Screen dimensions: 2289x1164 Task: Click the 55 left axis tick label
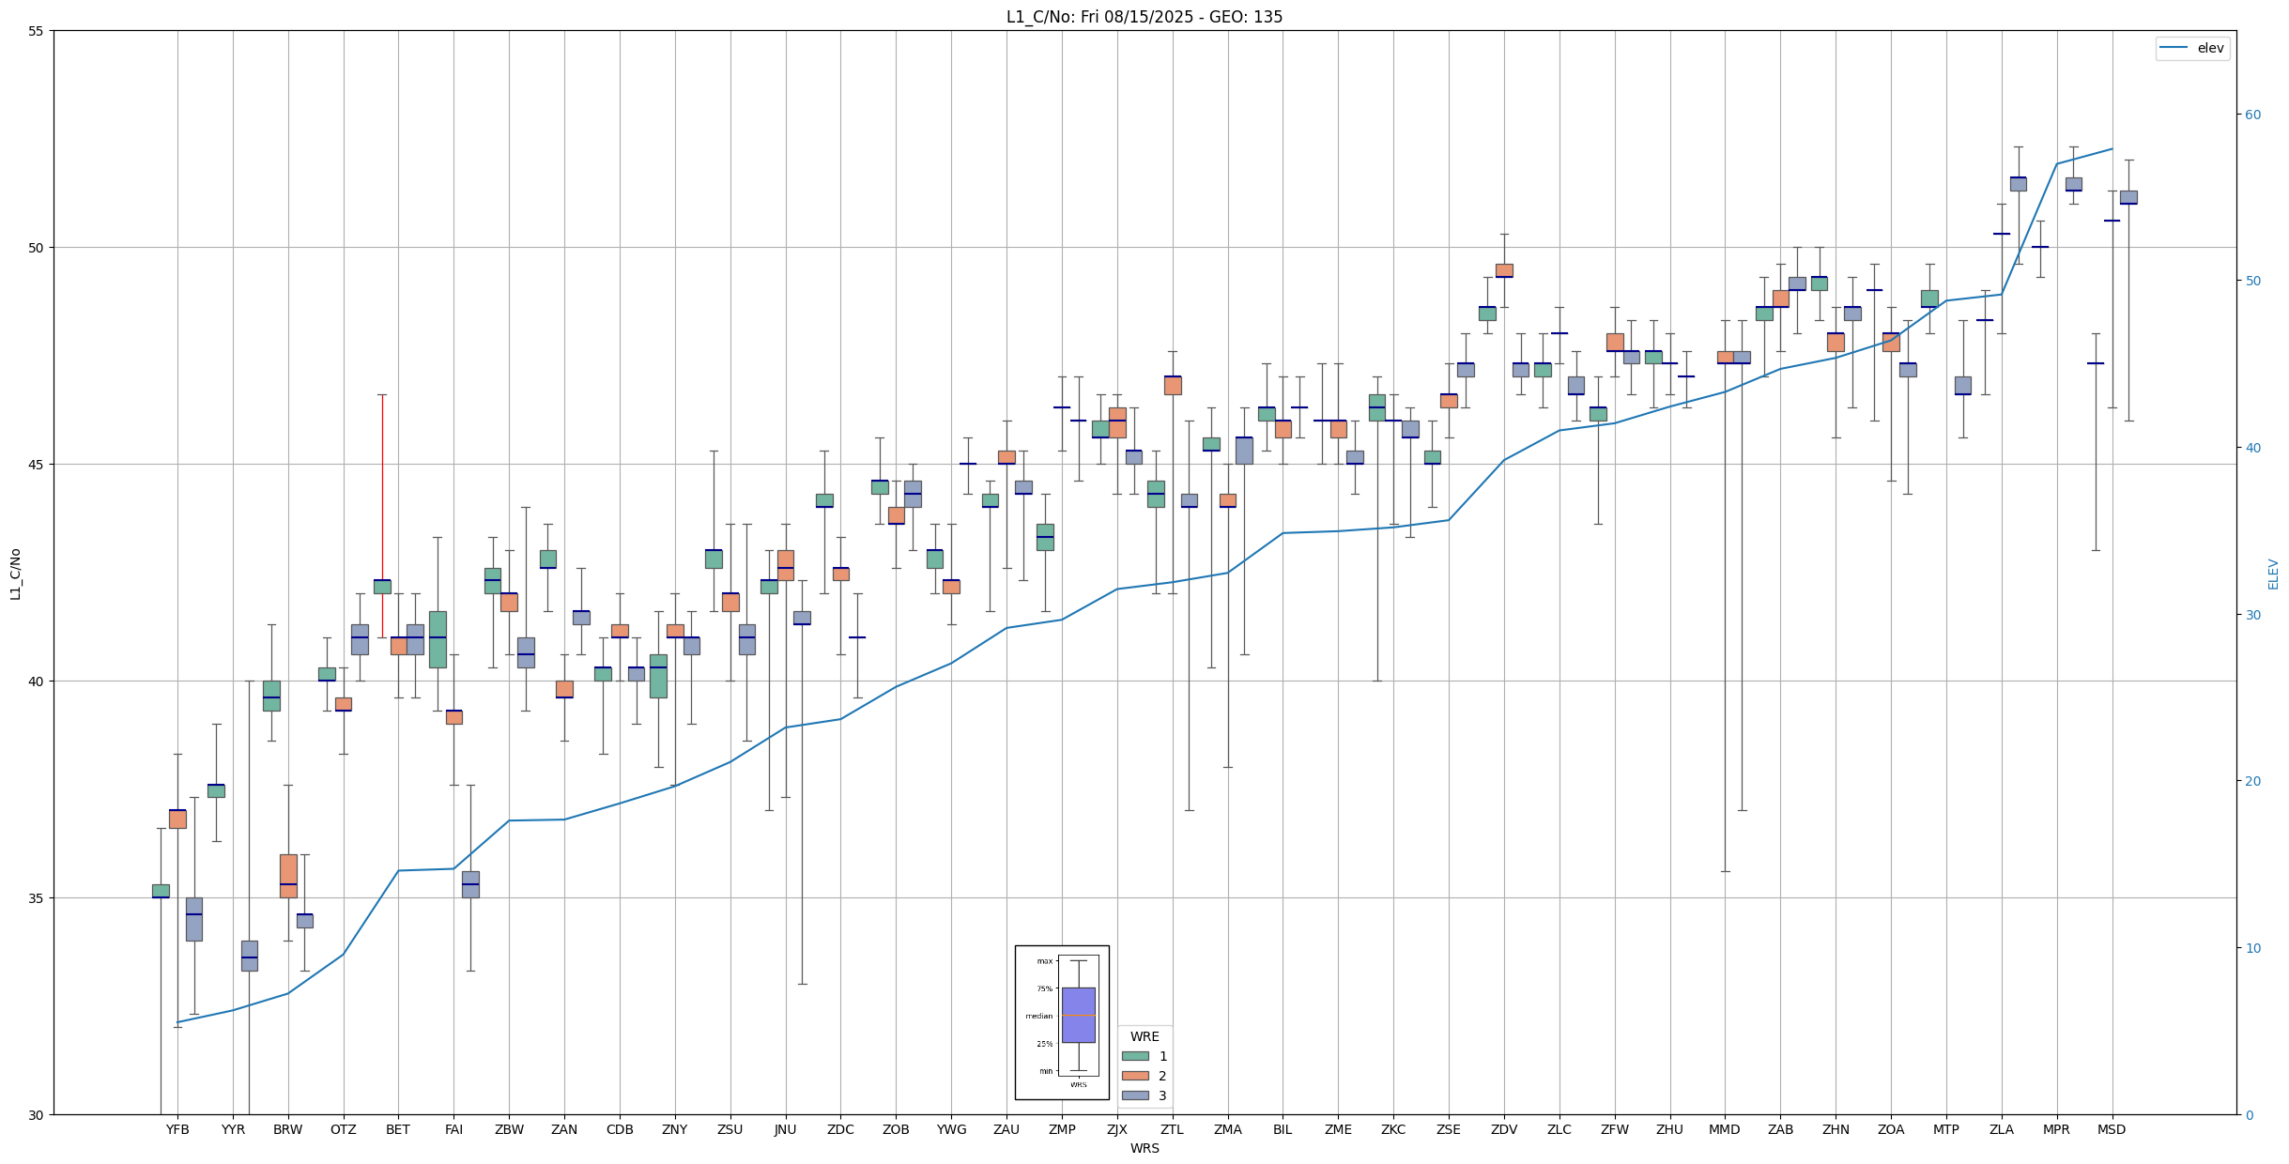(x=37, y=31)
